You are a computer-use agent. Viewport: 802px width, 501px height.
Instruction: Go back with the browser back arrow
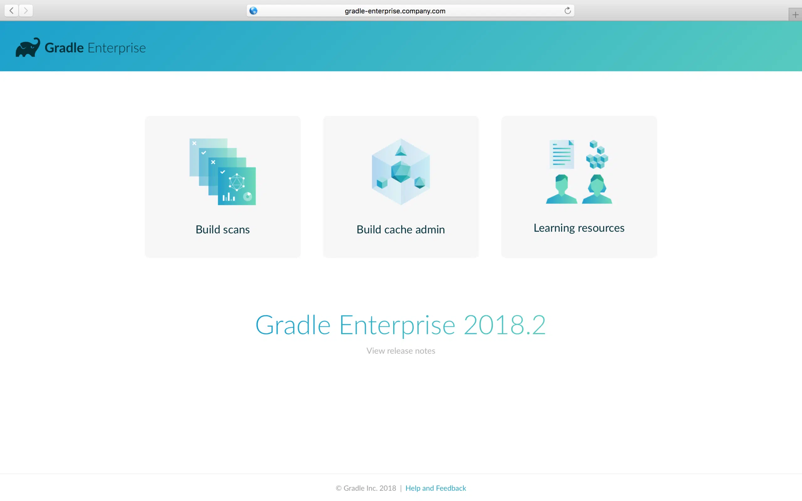11,11
